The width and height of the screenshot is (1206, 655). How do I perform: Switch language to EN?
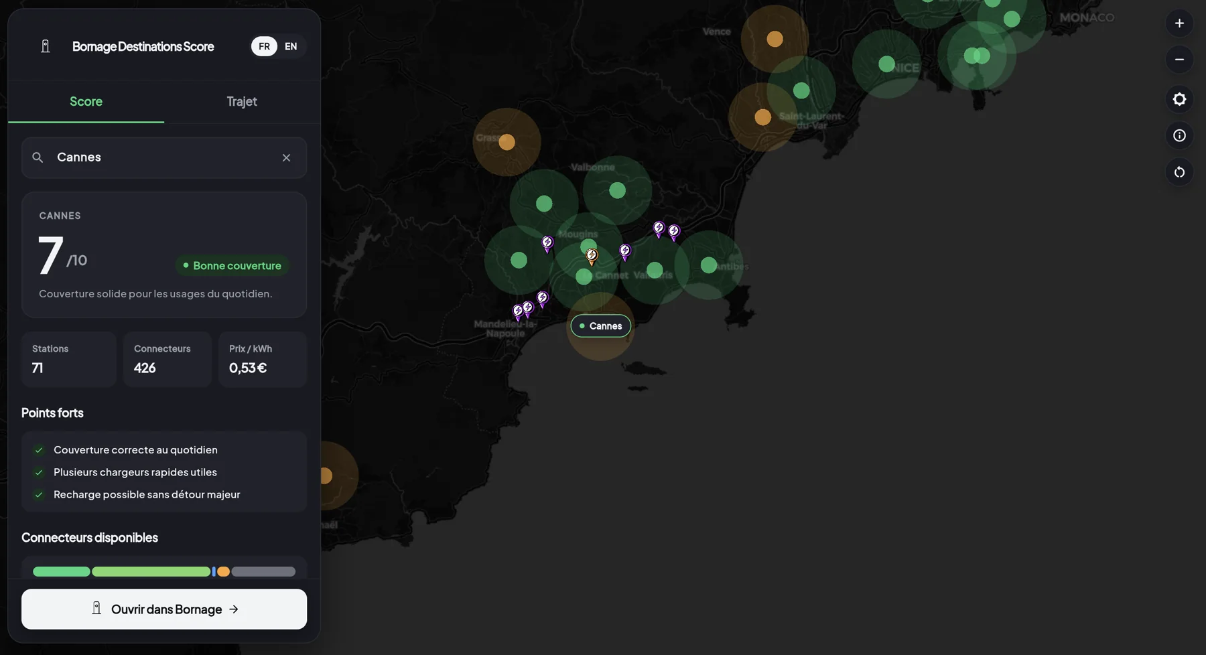(x=291, y=46)
